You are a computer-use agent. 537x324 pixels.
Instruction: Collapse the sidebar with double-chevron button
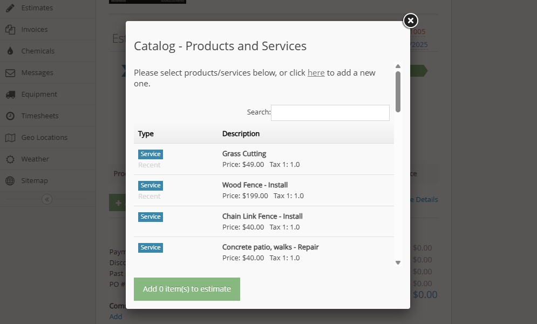tap(47, 199)
